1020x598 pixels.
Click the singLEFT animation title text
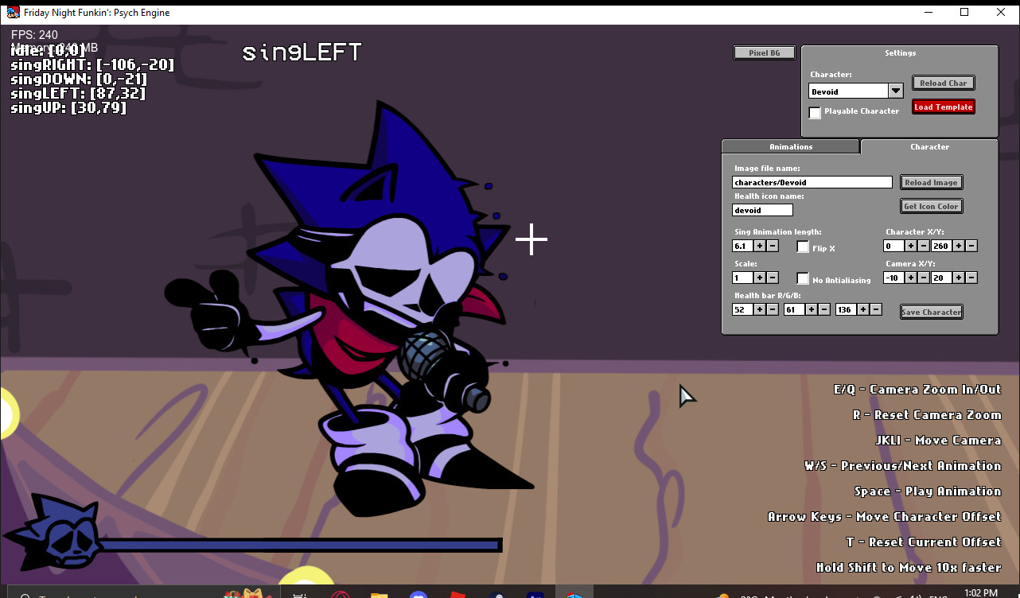coord(302,52)
